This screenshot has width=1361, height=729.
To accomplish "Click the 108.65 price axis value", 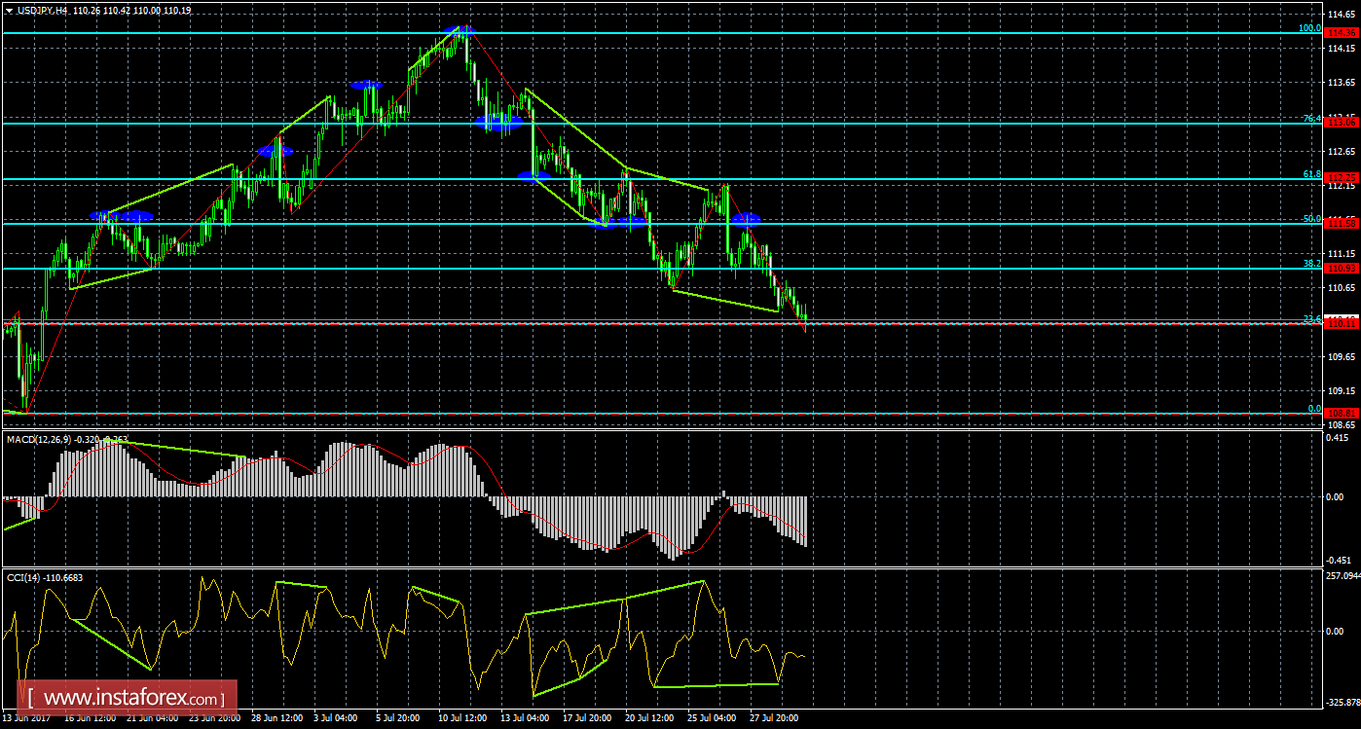I will click(x=1342, y=425).
